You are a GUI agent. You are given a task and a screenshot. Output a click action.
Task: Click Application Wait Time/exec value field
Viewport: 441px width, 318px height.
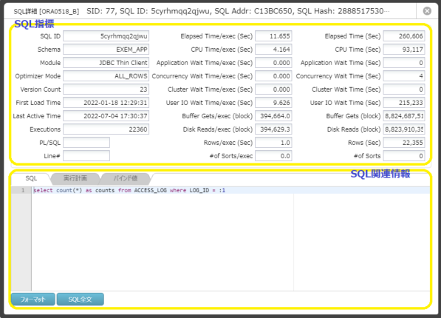[273, 63]
